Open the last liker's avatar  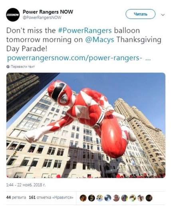click(x=149, y=198)
